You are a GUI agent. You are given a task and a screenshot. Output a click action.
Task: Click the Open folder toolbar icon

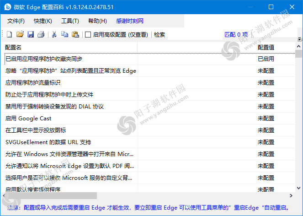coord(20,34)
